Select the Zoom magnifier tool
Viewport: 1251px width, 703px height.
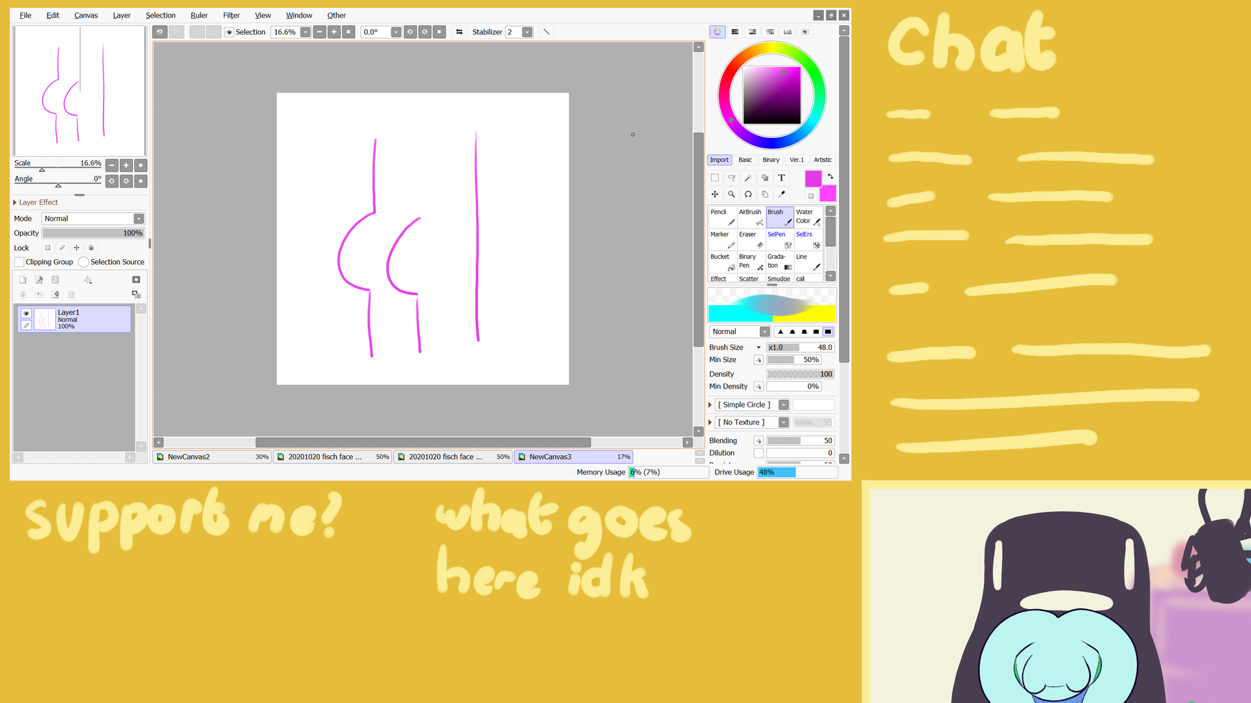click(732, 194)
